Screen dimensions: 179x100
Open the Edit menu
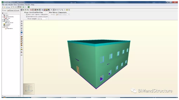pyautogui.click(x=6, y=5)
